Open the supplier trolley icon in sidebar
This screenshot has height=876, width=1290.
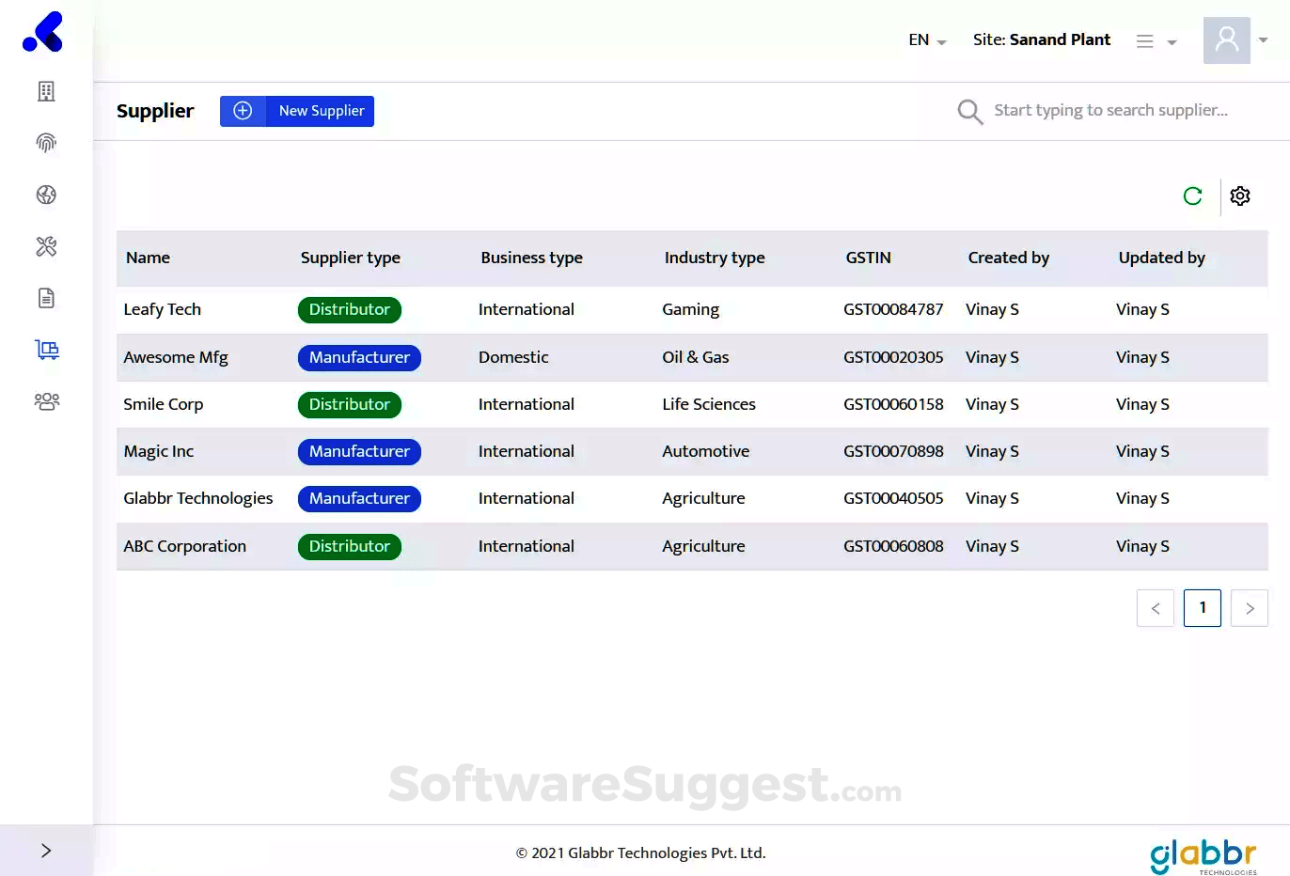pyautogui.click(x=46, y=350)
